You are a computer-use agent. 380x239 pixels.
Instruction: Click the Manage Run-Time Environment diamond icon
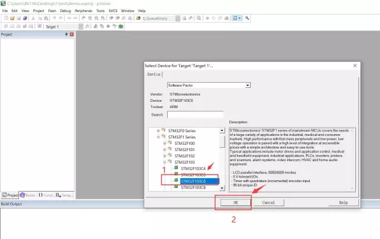coord(108,27)
